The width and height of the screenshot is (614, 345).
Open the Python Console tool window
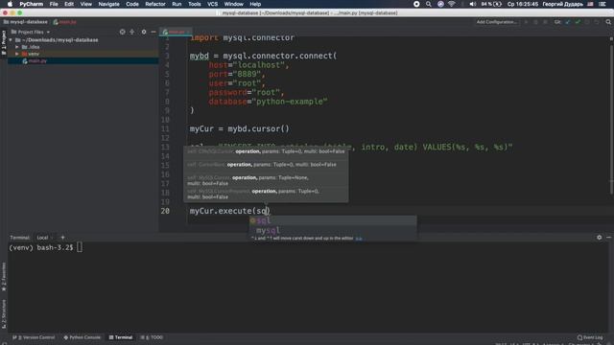tap(82, 337)
